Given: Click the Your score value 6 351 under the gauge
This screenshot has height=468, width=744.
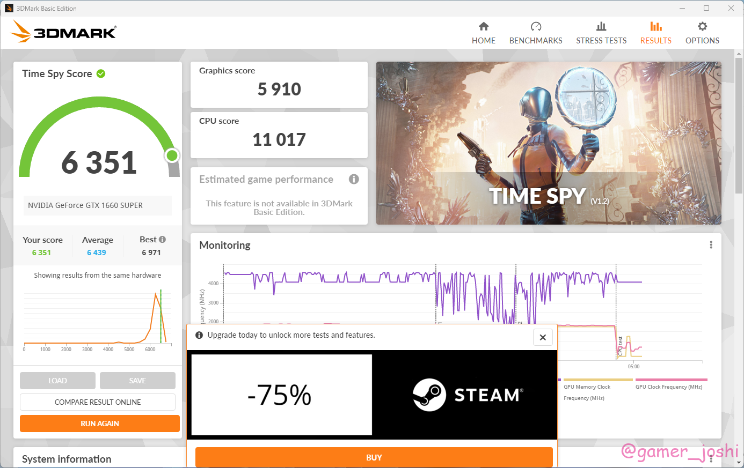Looking at the screenshot, I should (x=41, y=252).
